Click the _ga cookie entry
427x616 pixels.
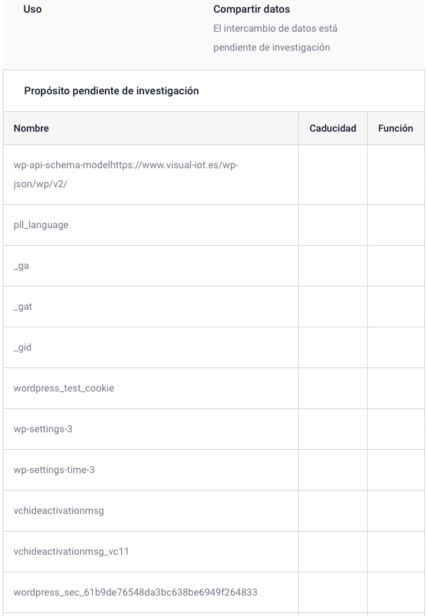[21, 266]
